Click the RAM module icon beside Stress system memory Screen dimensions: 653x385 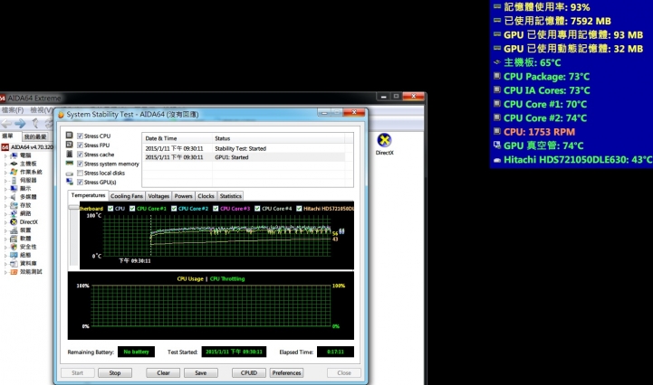[70, 164]
